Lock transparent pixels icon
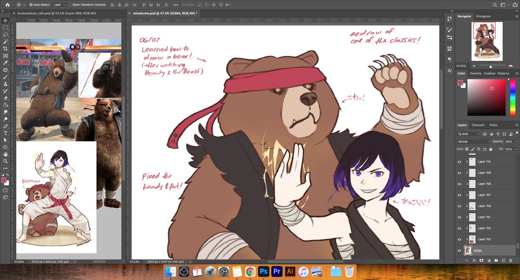The width and height of the screenshot is (520, 280). (468, 149)
